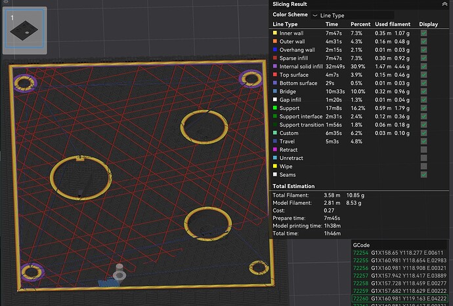Select the Wipe line type label
The image size is (453, 306).
point(286,166)
